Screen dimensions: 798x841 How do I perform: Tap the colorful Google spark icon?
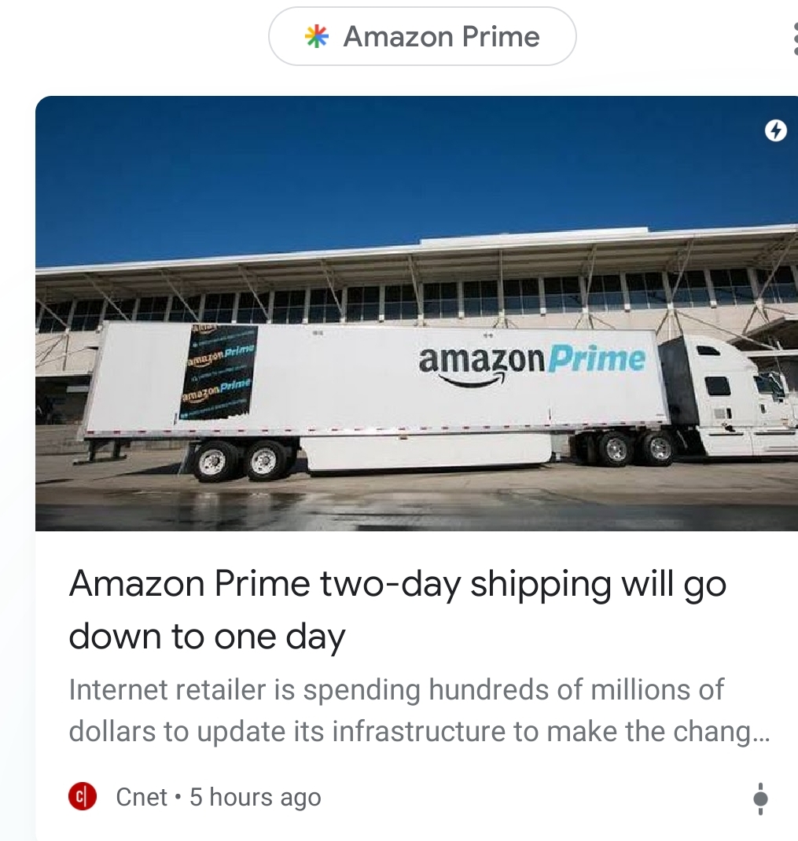click(316, 36)
